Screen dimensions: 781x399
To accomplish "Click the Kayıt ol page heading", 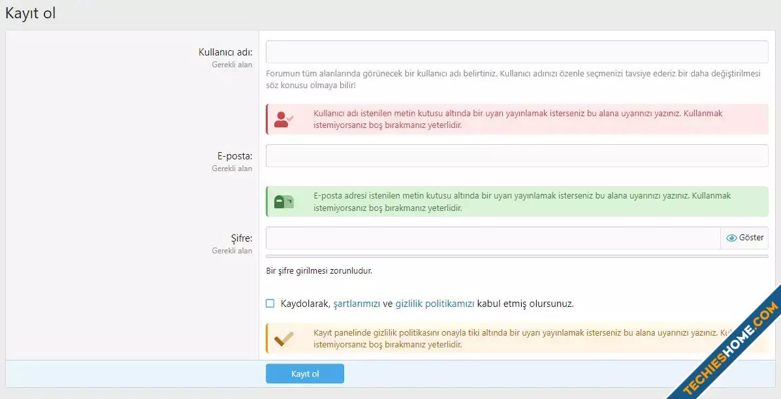I will tap(31, 14).
